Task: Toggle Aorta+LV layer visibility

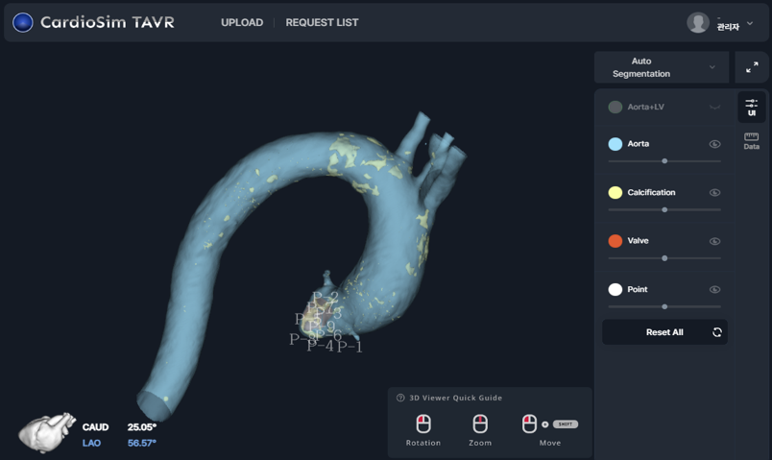Action: tap(714, 108)
